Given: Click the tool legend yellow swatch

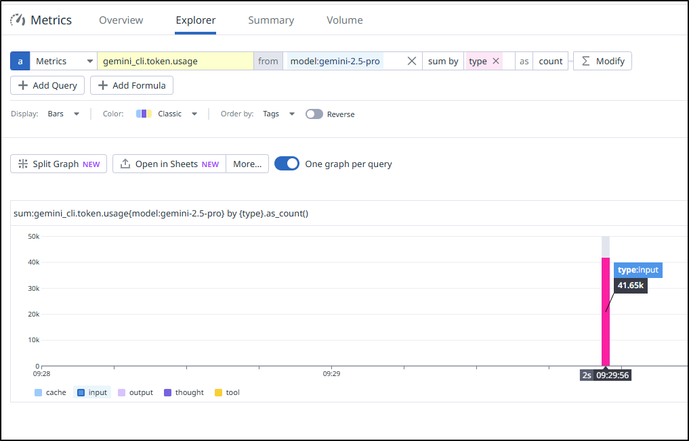Looking at the screenshot, I should point(218,393).
